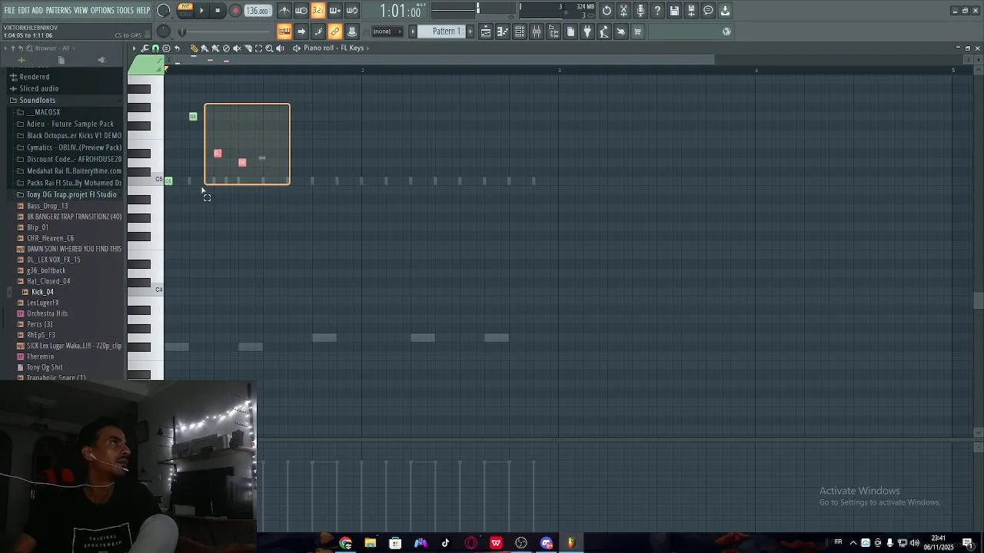Viewport: 984px width, 553px height.
Task: Open the FILE menu
Action: [9, 11]
